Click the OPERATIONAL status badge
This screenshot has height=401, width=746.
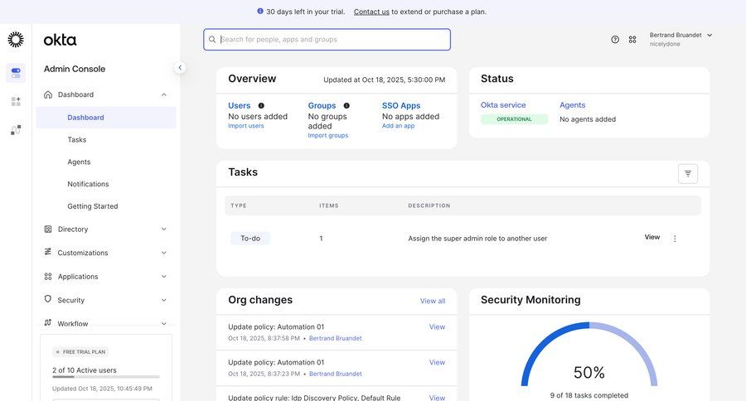click(514, 119)
